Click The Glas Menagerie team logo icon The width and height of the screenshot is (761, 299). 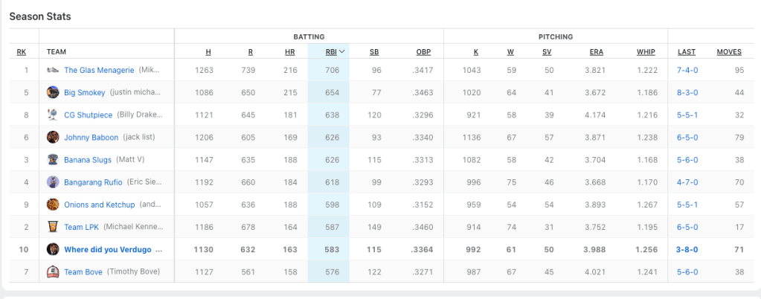tap(53, 70)
